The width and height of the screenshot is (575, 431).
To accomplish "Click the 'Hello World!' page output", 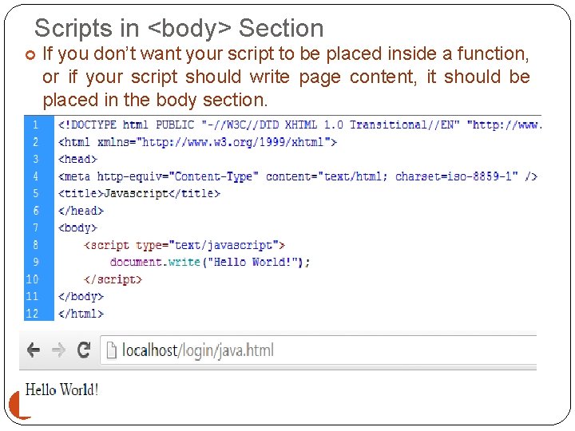I will tap(61, 389).
